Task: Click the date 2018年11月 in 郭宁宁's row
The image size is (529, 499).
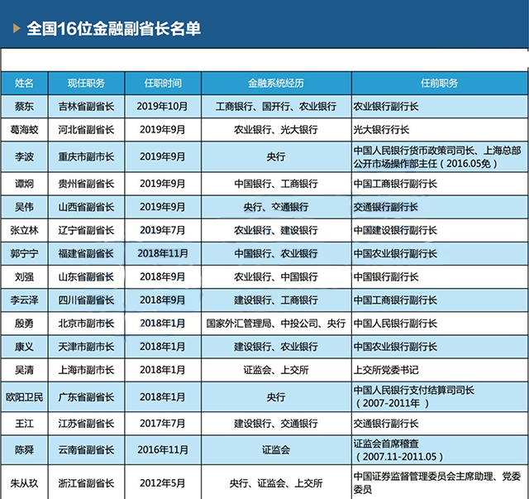Action: point(163,254)
